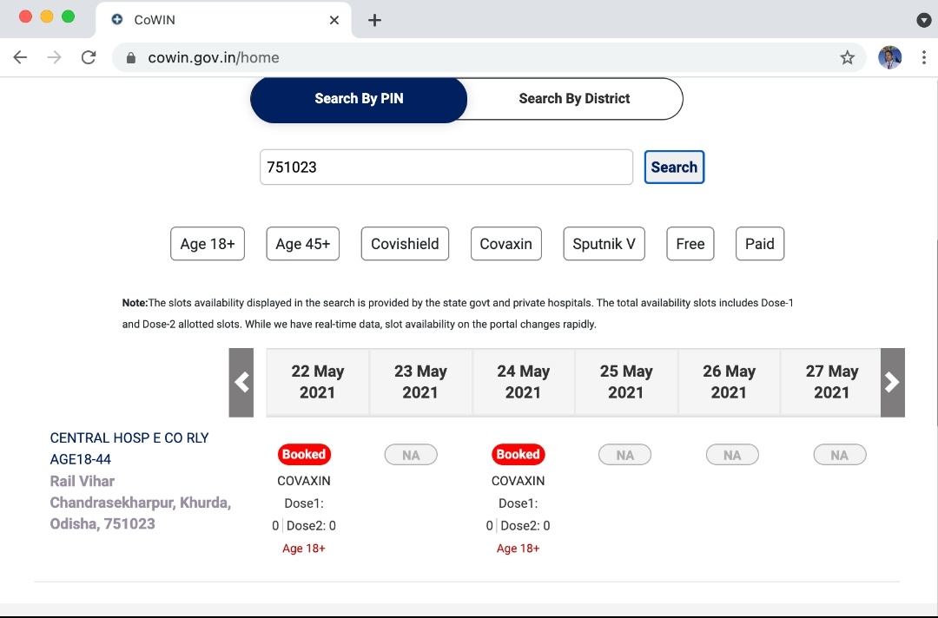The width and height of the screenshot is (938, 618).
Task: Open a new browser tab
Action: 374,20
